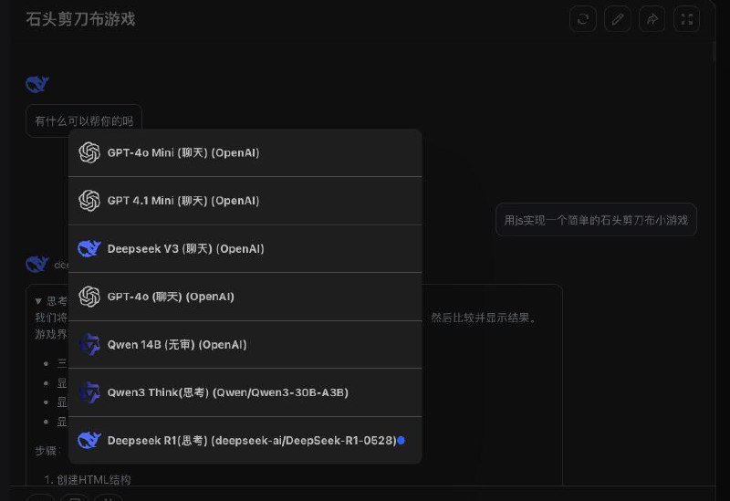Select GPT-4o Mini (聊天) model

(x=245, y=152)
